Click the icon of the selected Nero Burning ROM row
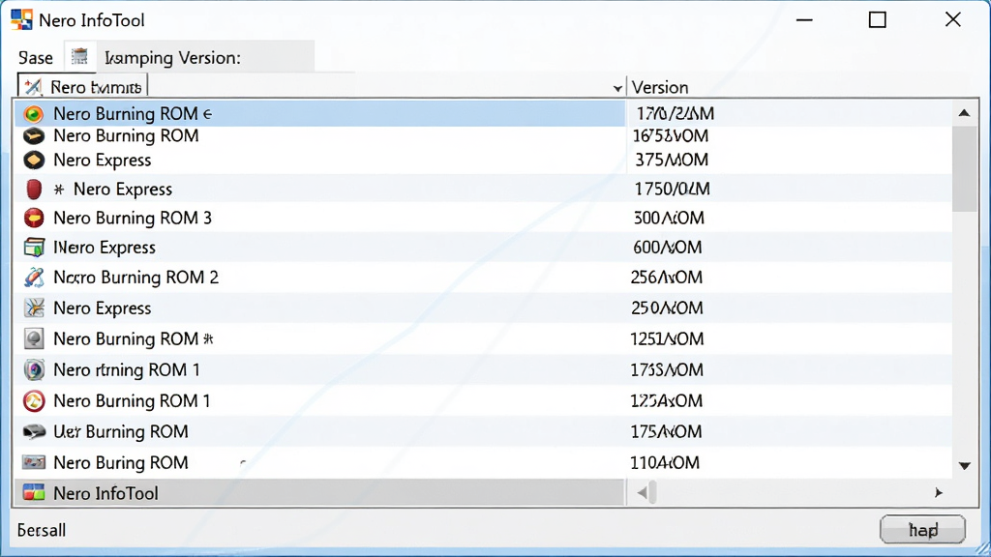Viewport: 991px width, 557px height. pyautogui.click(x=34, y=114)
